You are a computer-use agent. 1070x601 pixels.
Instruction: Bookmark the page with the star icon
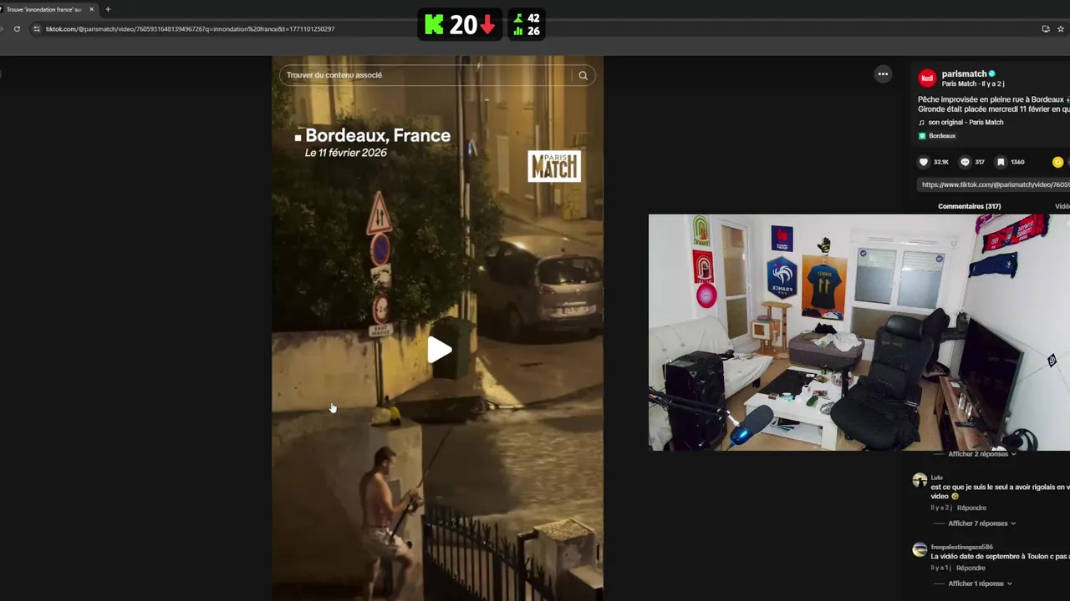(x=1061, y=28)
